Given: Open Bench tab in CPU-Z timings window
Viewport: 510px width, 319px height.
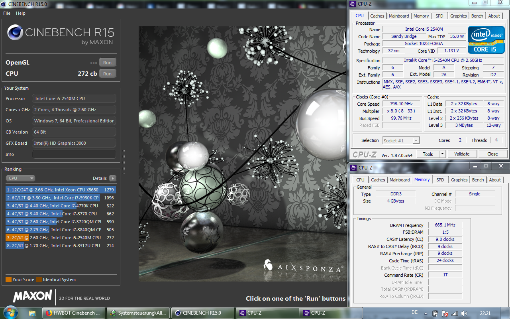Looking at the screenshot, I should [x=478, y=180].
